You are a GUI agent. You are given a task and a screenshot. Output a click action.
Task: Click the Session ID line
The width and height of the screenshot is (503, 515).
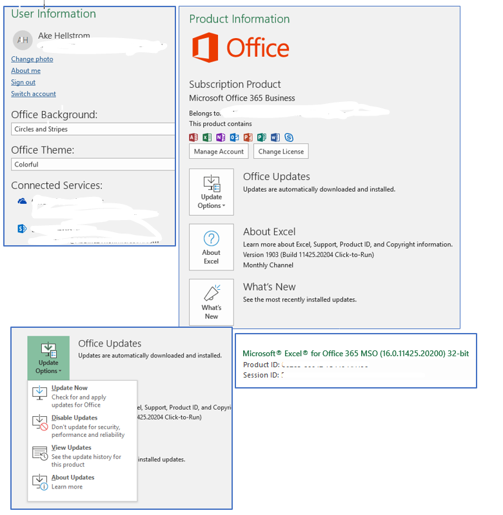point(264,375)
